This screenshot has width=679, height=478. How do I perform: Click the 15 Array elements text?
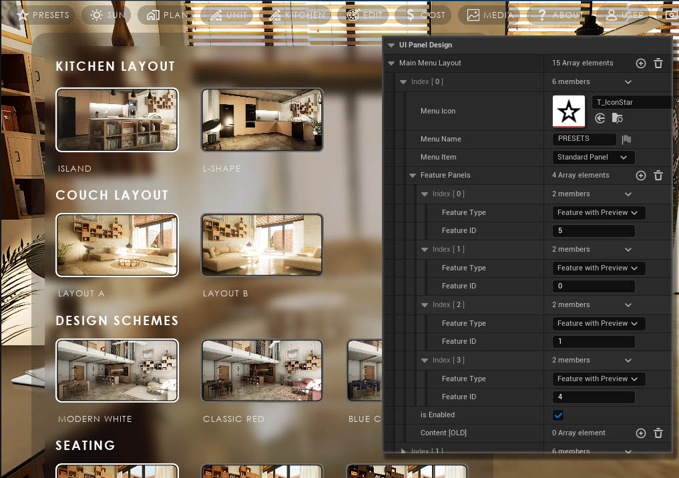click(x=582, y=63)
